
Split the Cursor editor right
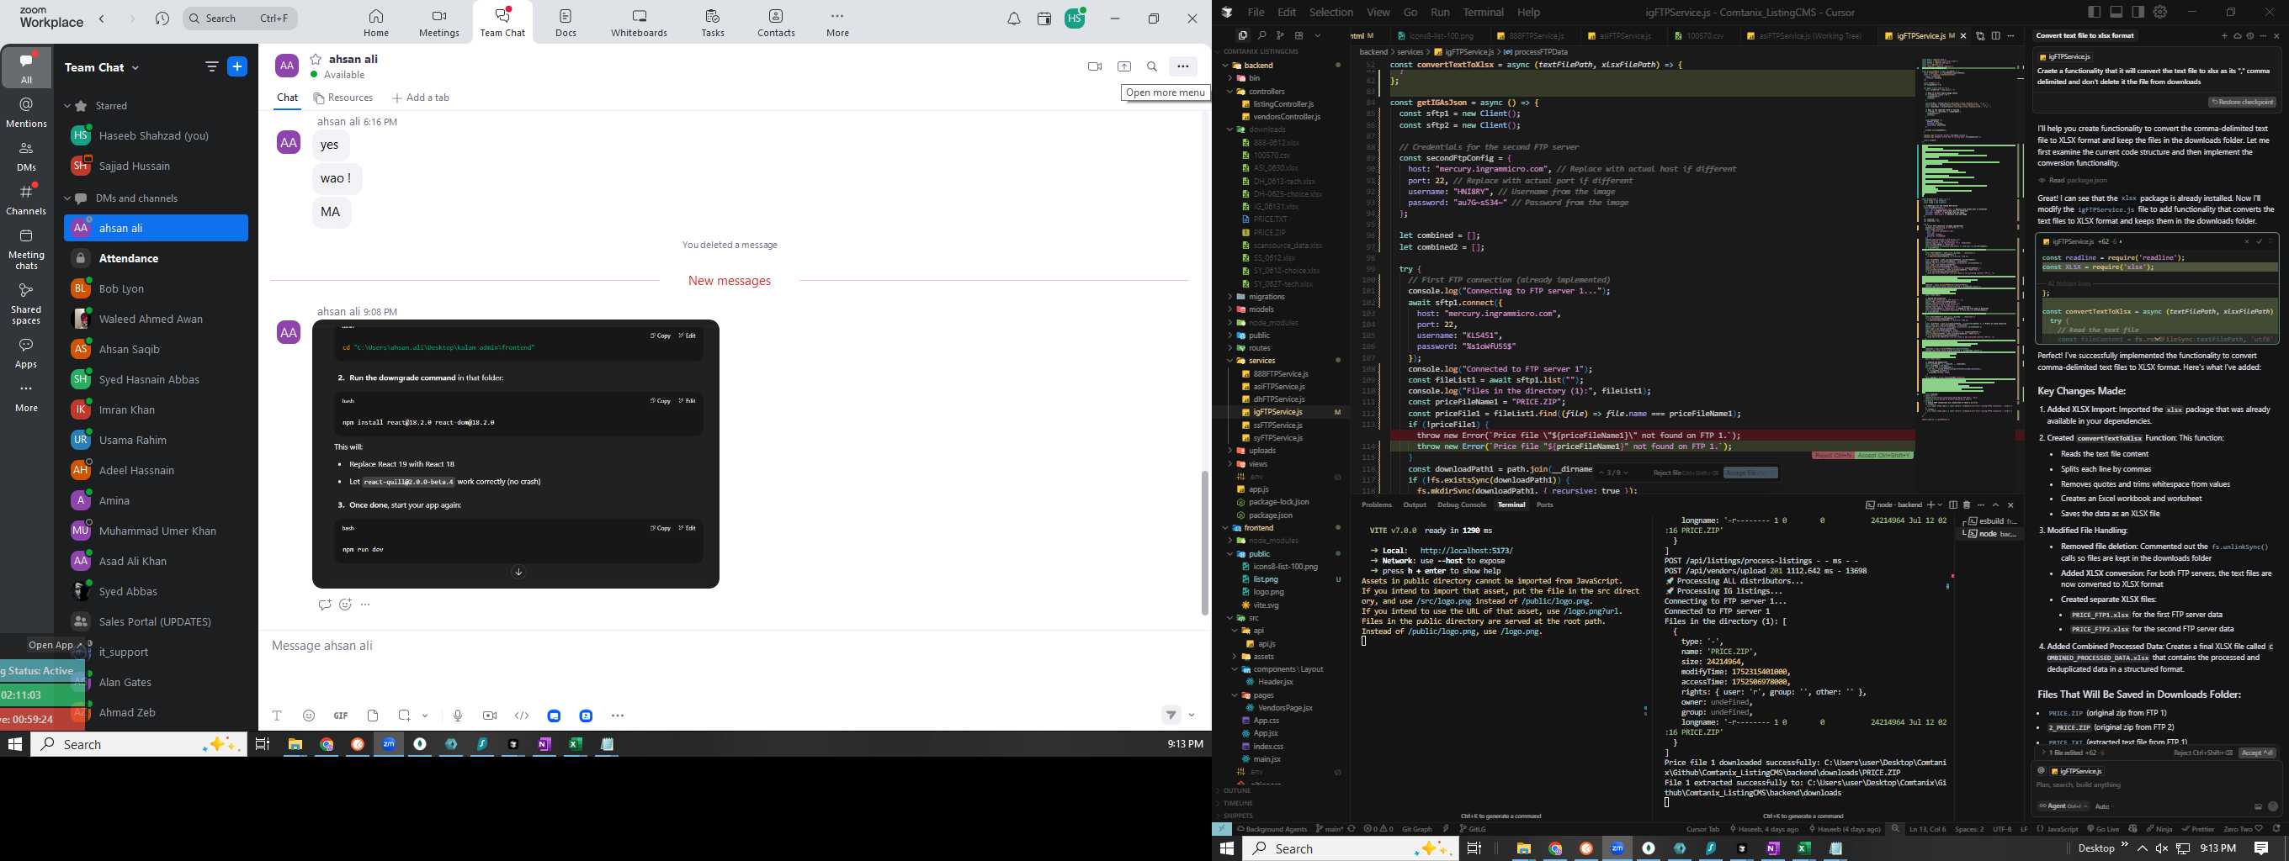pos(1994,36)
